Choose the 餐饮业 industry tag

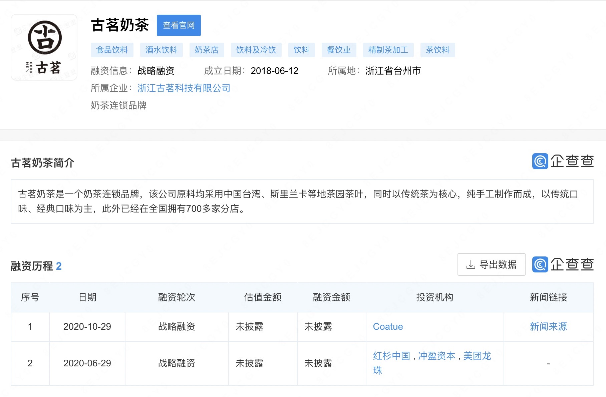pos(339,50)
